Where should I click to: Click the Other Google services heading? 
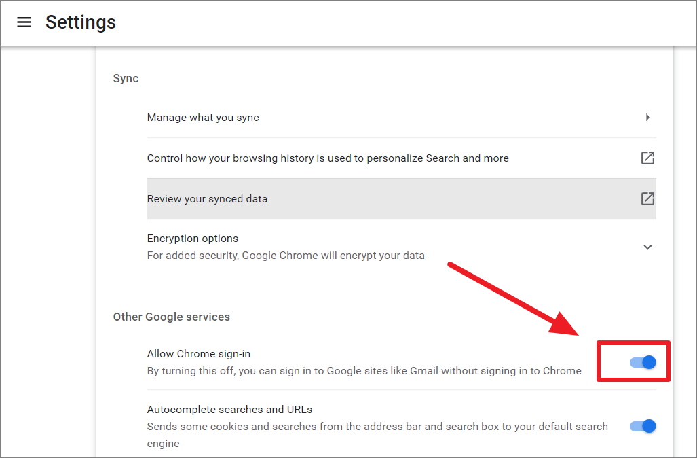click(x=172, y=317)
